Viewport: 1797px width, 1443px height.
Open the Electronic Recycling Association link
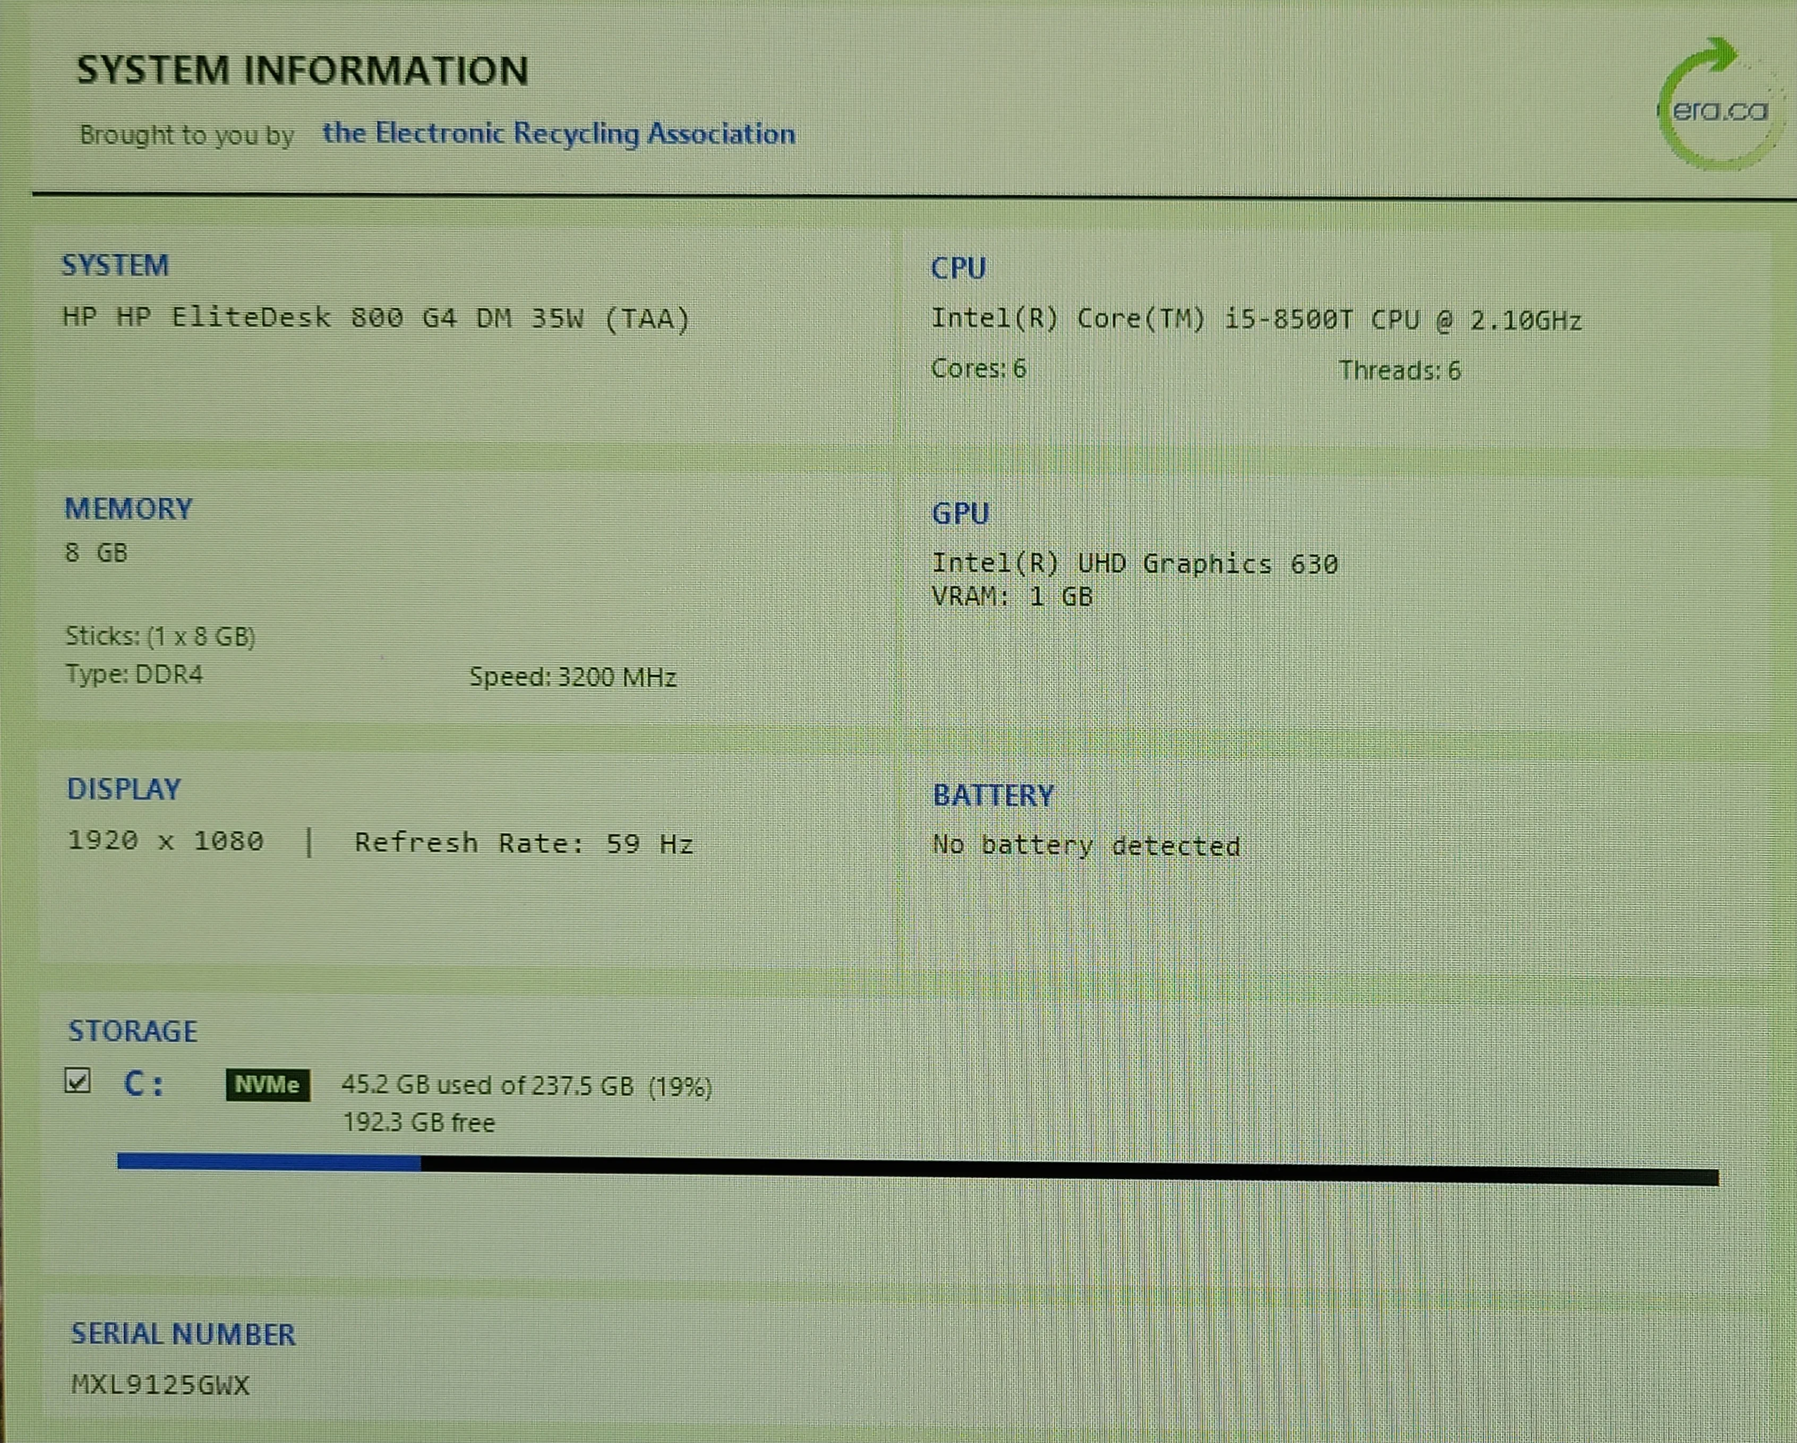point(559,133)
